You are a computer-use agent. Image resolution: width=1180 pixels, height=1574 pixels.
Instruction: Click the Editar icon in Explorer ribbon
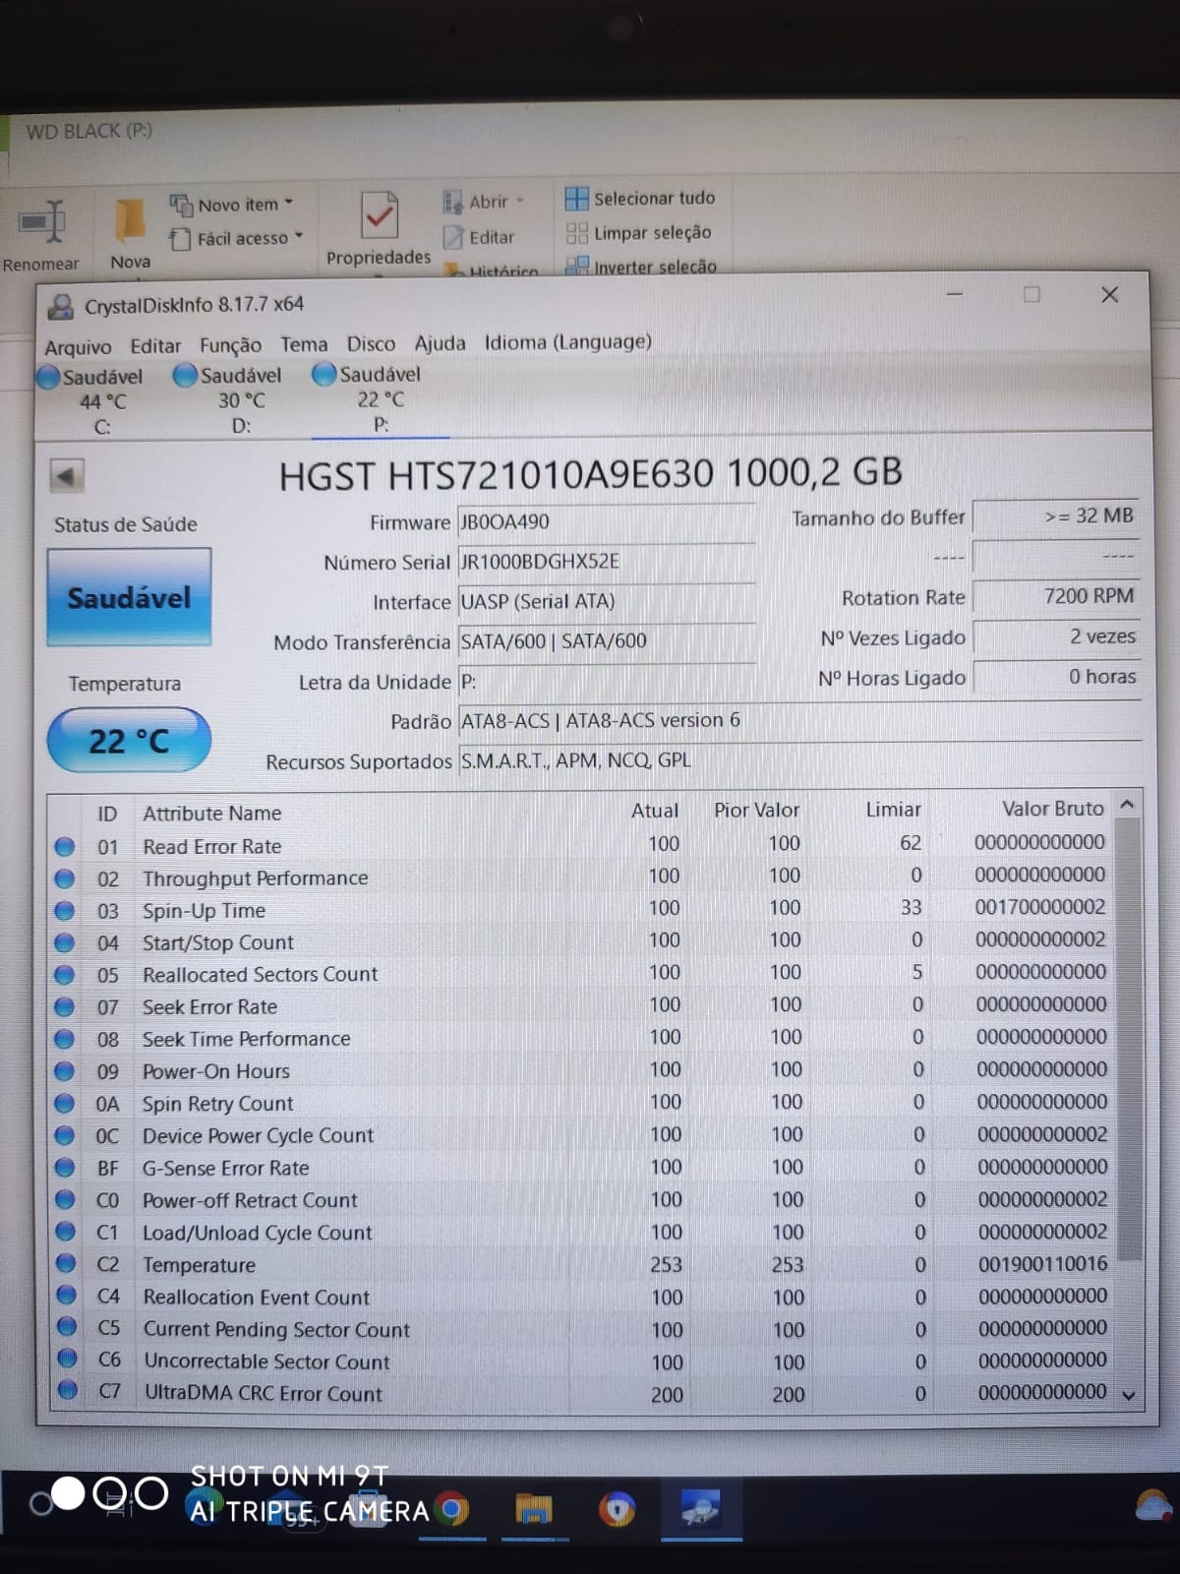click(x=453, y=237)
